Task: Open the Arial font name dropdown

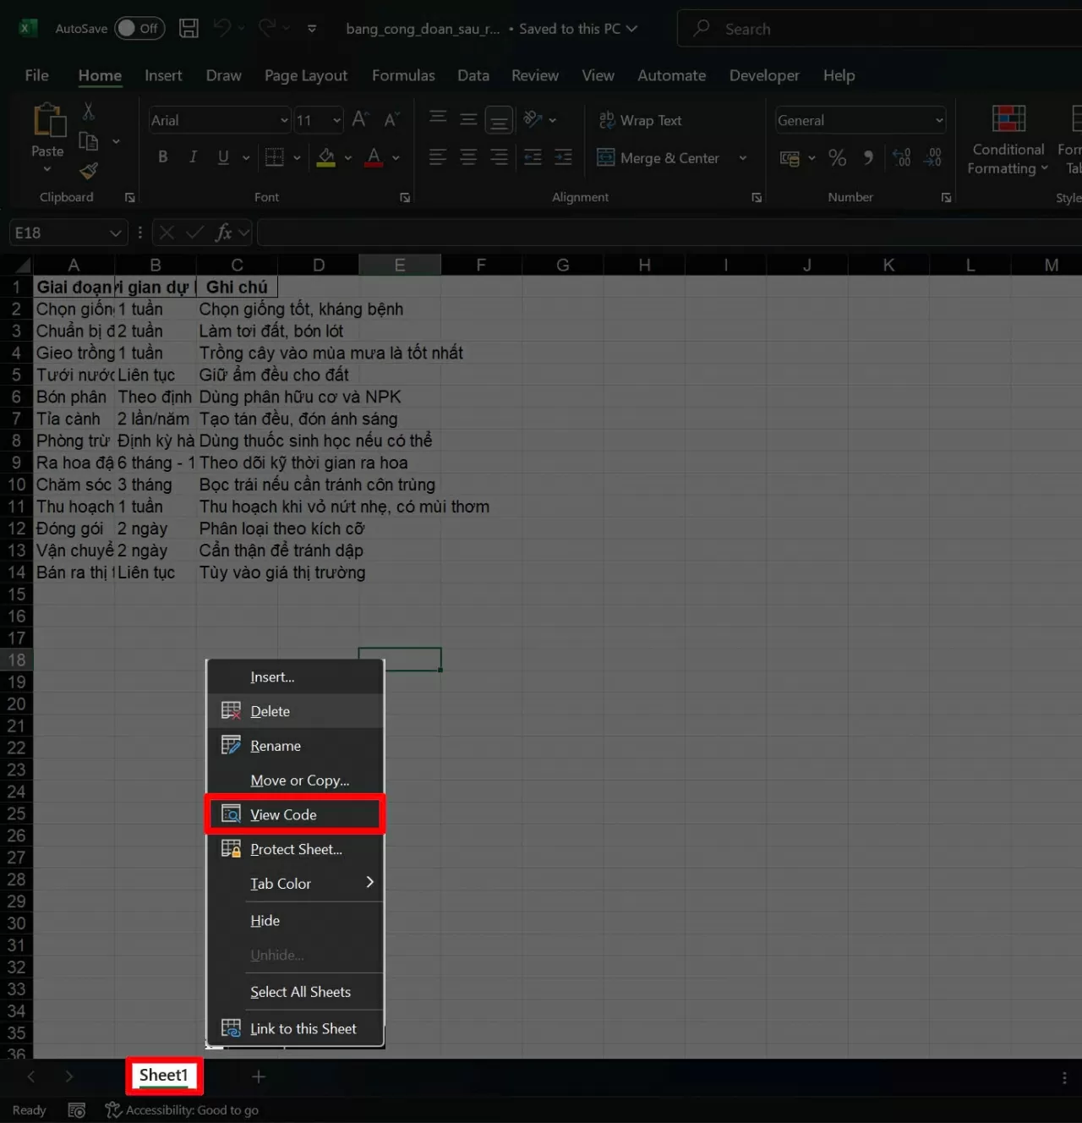Action: coord(283,120)
